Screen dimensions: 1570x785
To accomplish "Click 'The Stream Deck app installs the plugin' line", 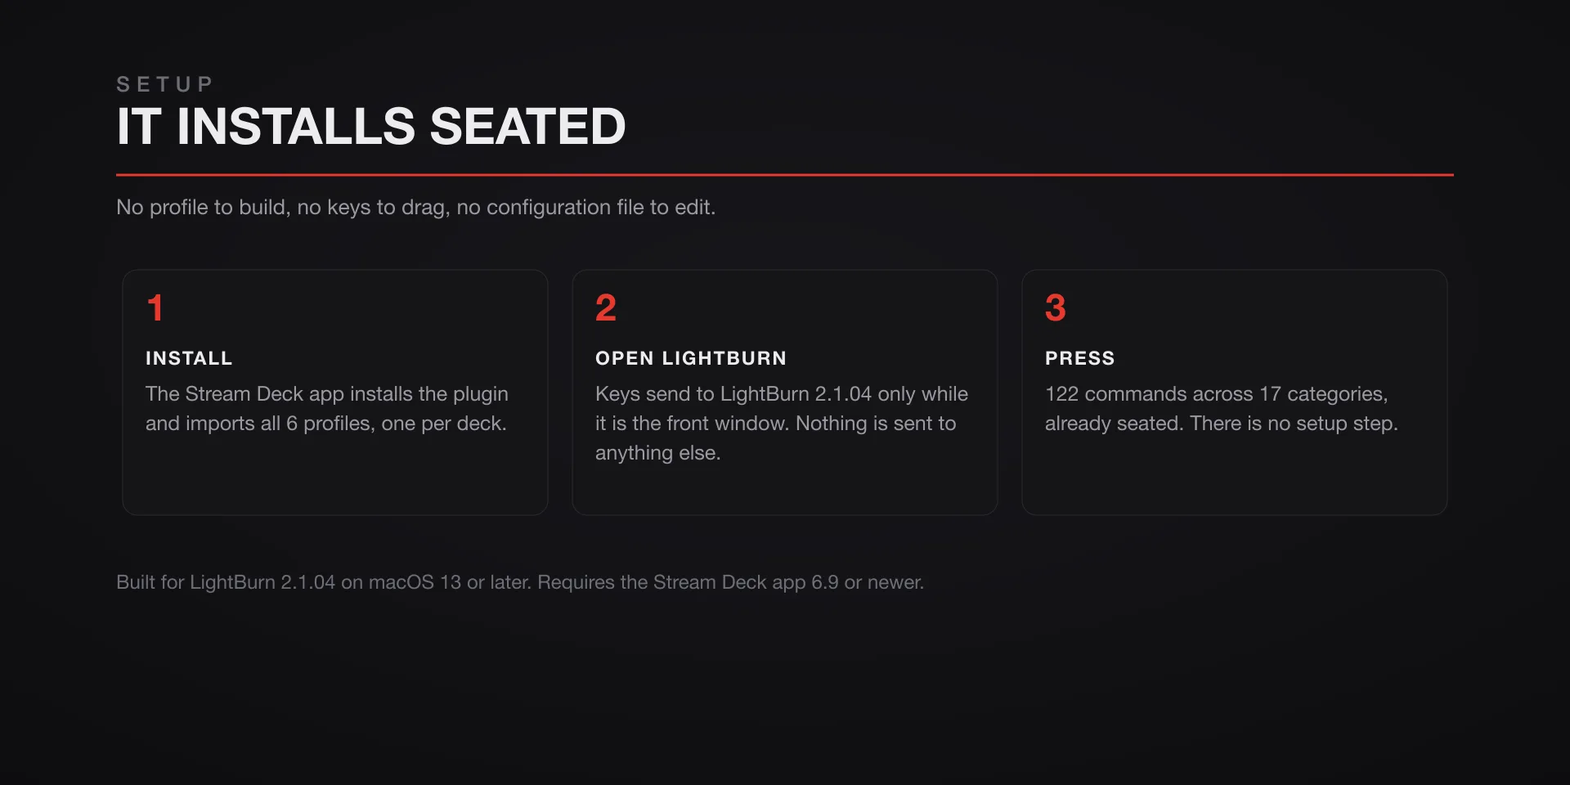I will click(327, 394).
